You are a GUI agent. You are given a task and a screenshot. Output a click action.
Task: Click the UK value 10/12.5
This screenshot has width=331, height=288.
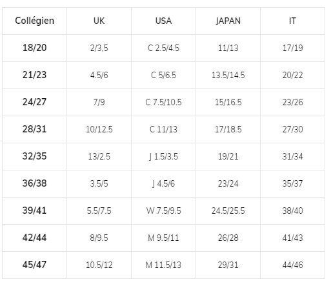pos(99,129)
